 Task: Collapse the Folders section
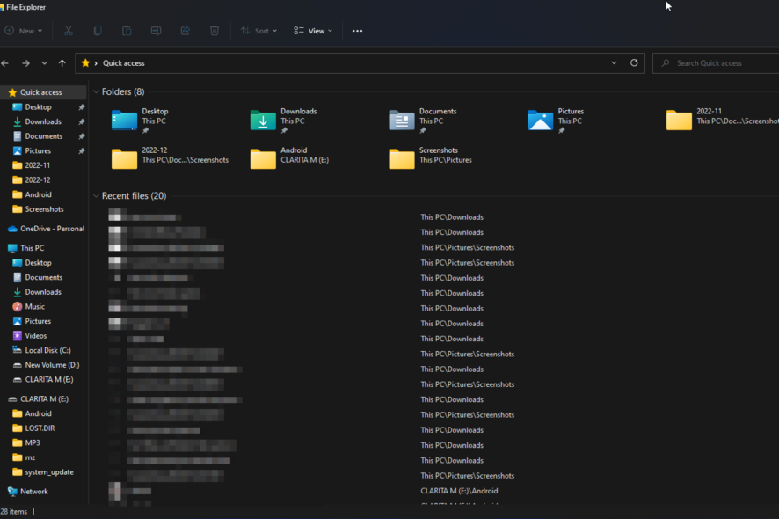click(96, 91)
